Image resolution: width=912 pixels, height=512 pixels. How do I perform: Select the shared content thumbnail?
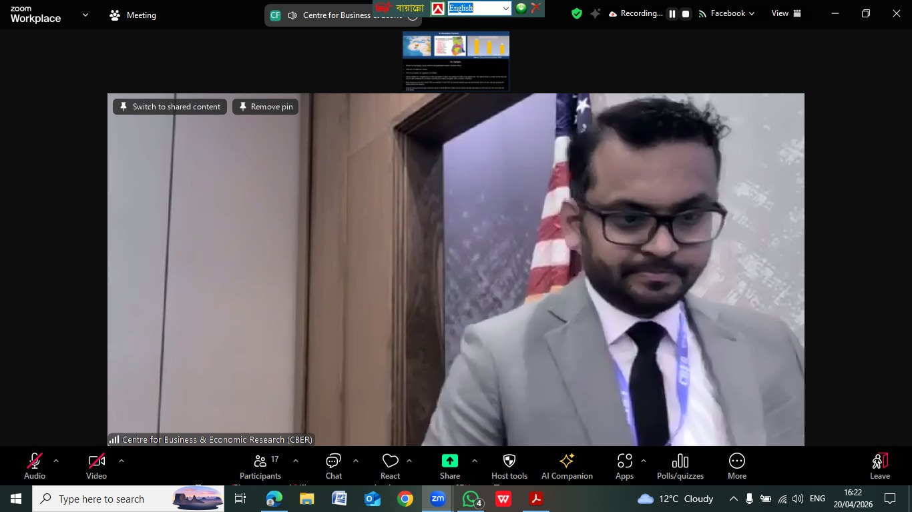455,61
